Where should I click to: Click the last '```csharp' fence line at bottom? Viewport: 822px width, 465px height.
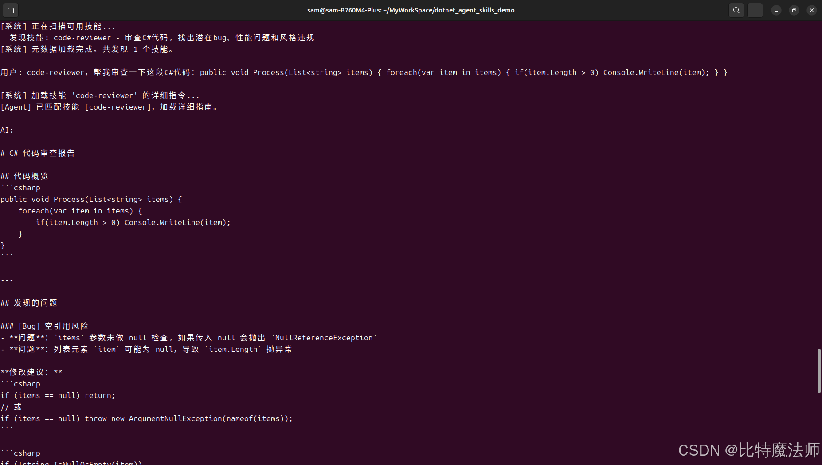click(20, 453)
